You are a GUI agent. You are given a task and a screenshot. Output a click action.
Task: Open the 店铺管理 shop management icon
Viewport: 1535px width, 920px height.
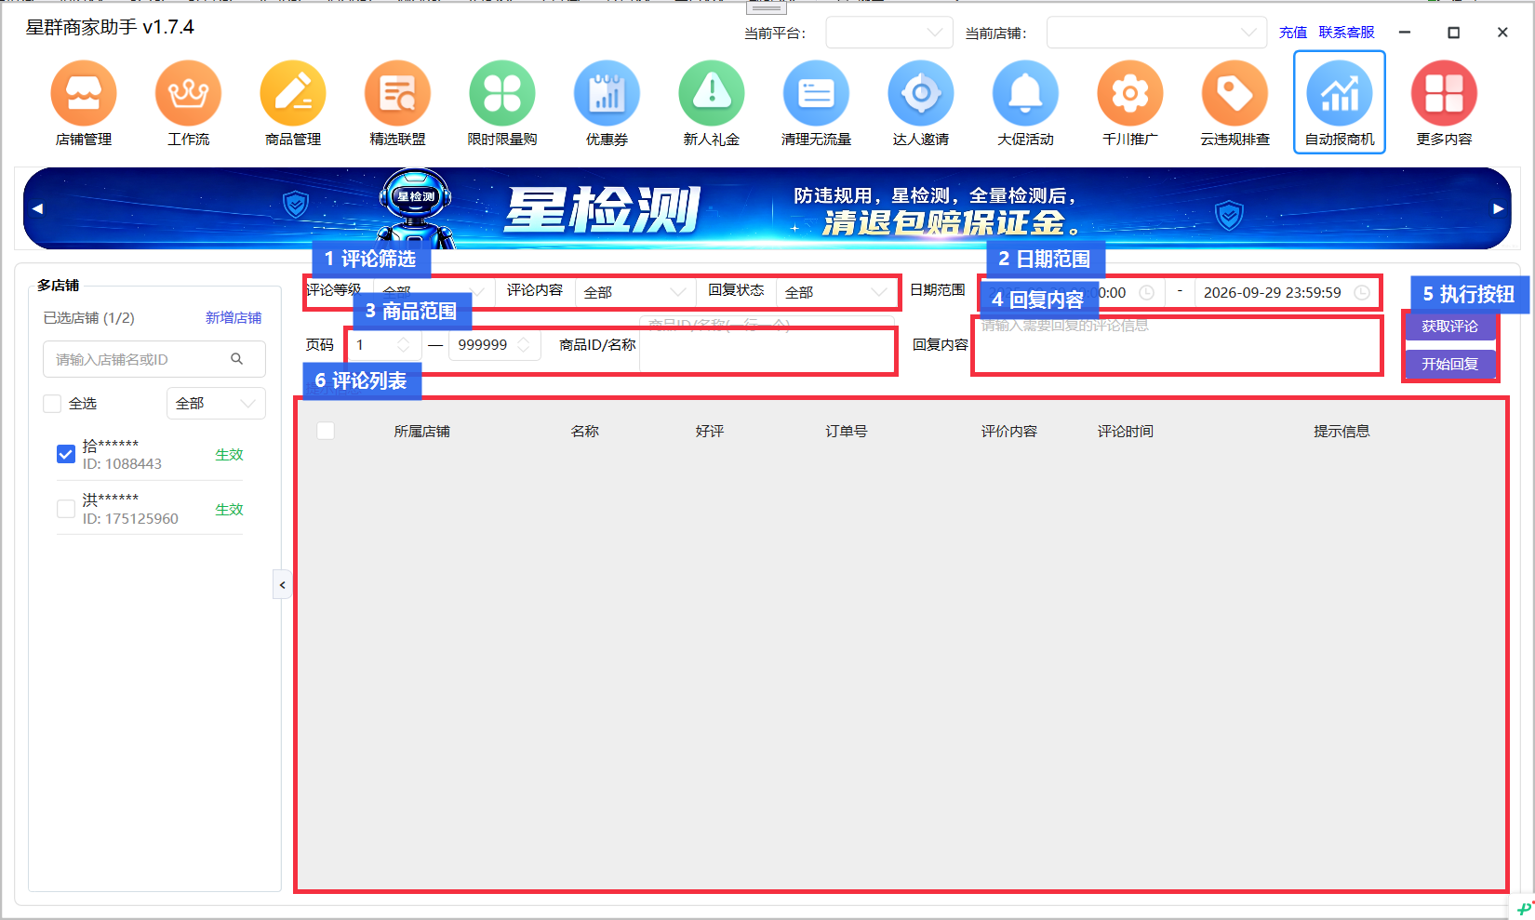click(84, 103)
